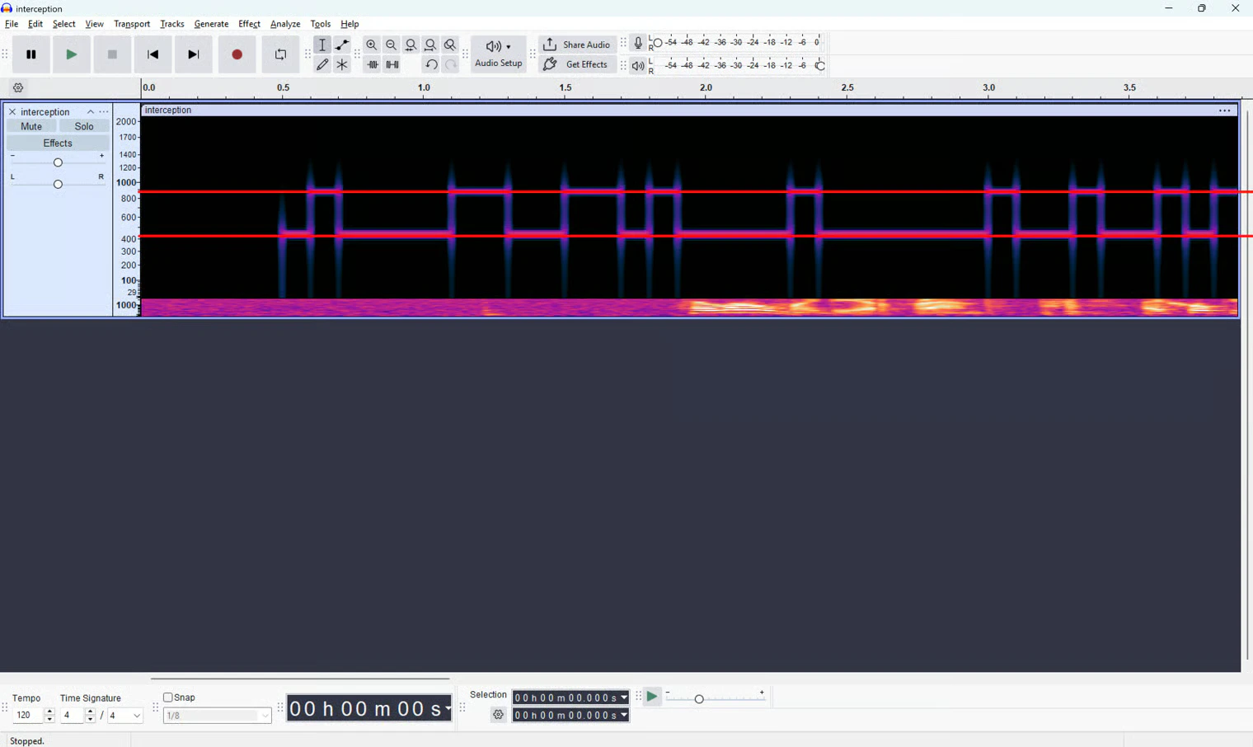Screen dimensions: 1253x747
Task: Open selection start time format dropdown
Action: coord(624,698)
